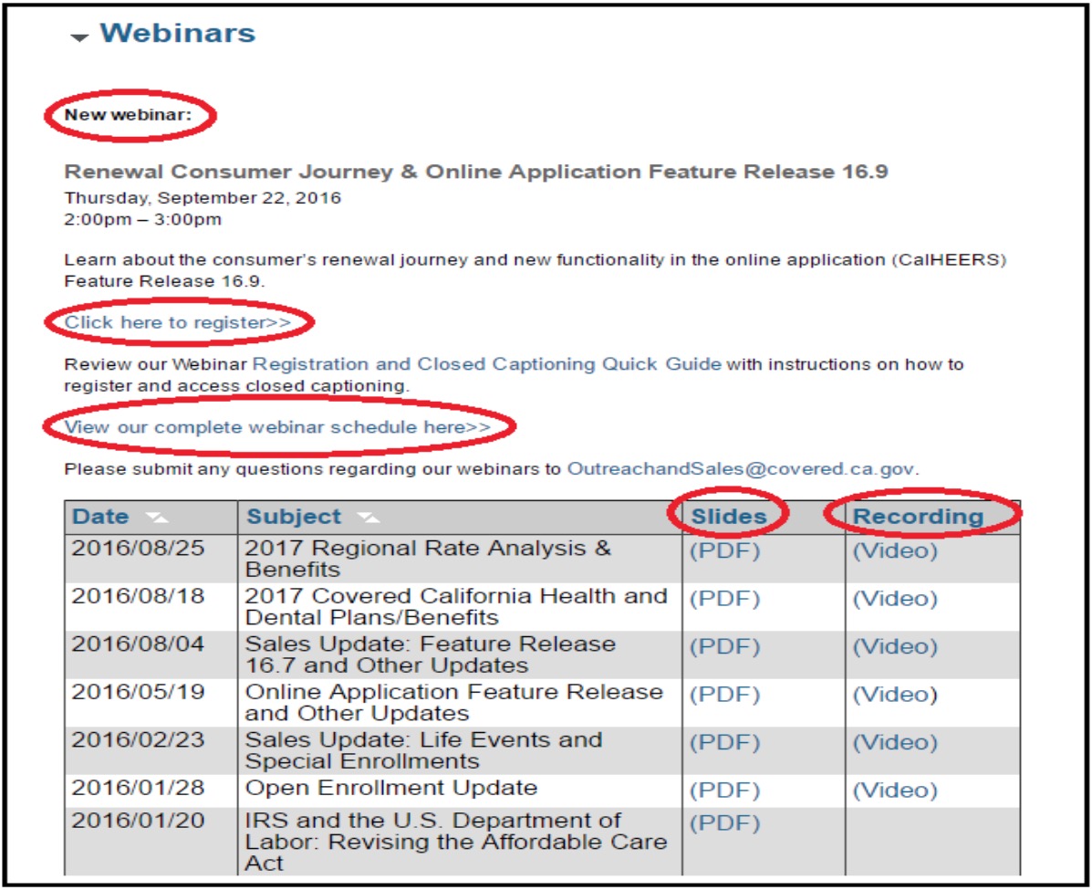Viewport: 1092px width, 890px height.
Task: Click the Recording column header
Action: [x=918, y=517]
